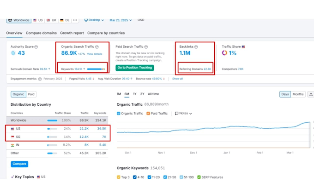Click the Paid Search Traffic info icon
The image size is (314, 188).
click(146, 47)
